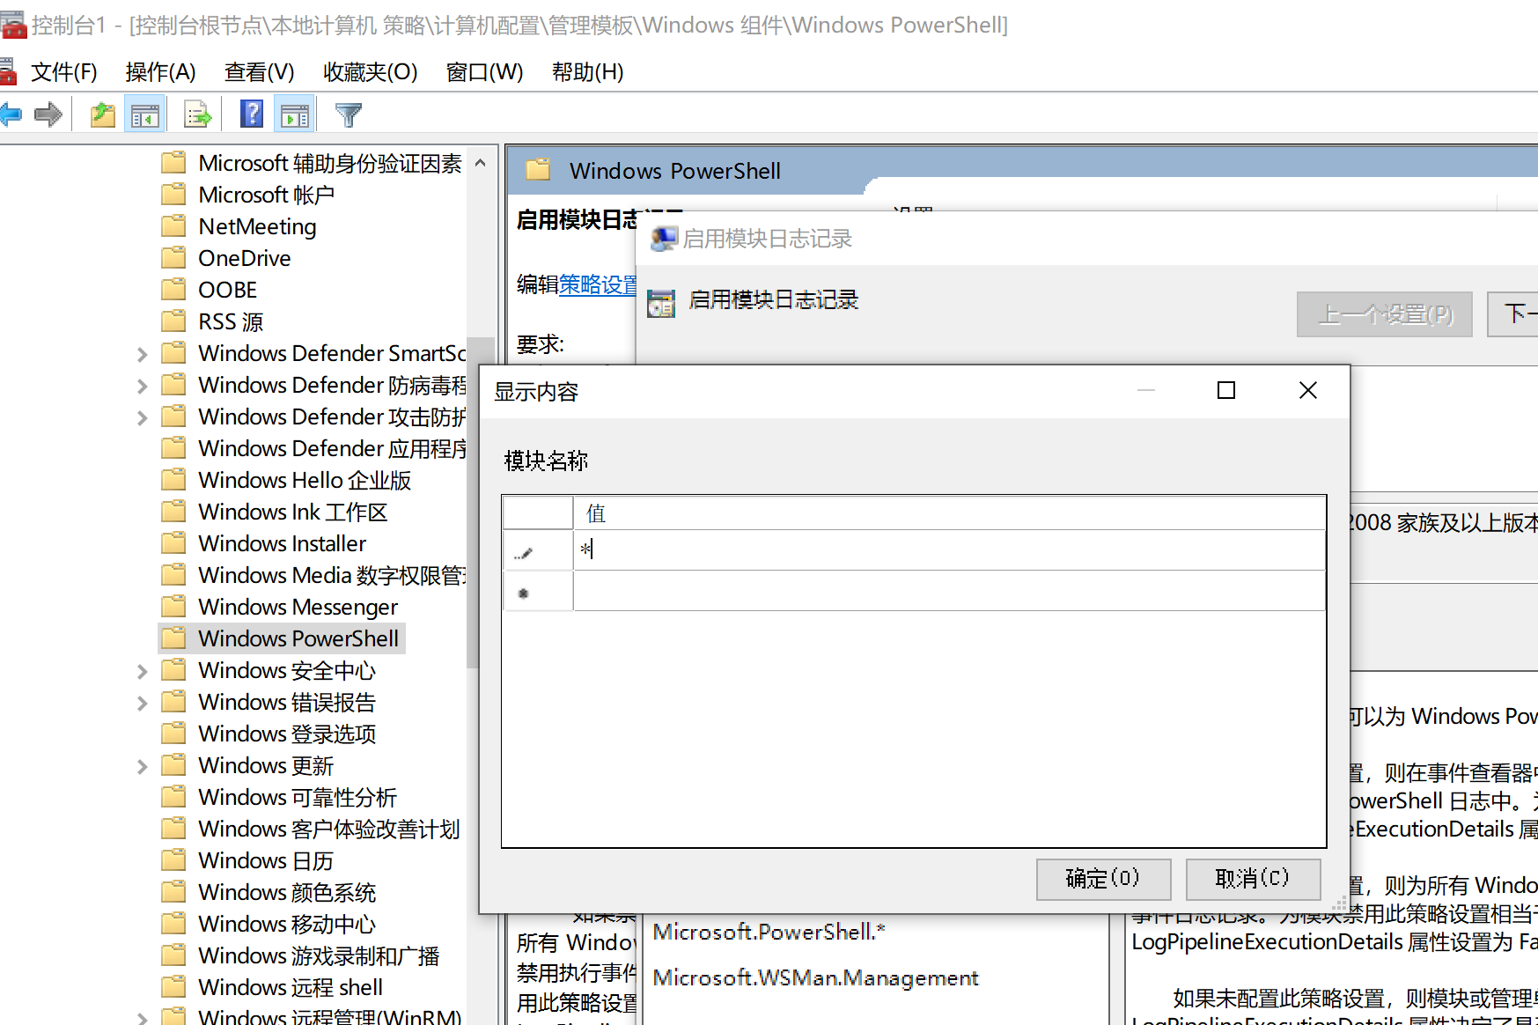The image size is (1538, 1025).
Task: Expand Windows 远程管理(WinRM) tree node
Action: coord(142,1018)
